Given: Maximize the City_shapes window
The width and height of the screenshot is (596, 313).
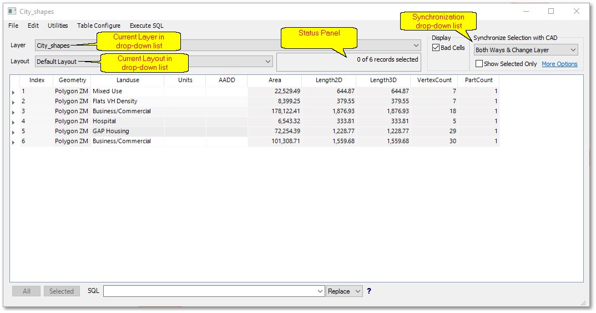Looking at the screenshot, I should [x=550, y=12].
